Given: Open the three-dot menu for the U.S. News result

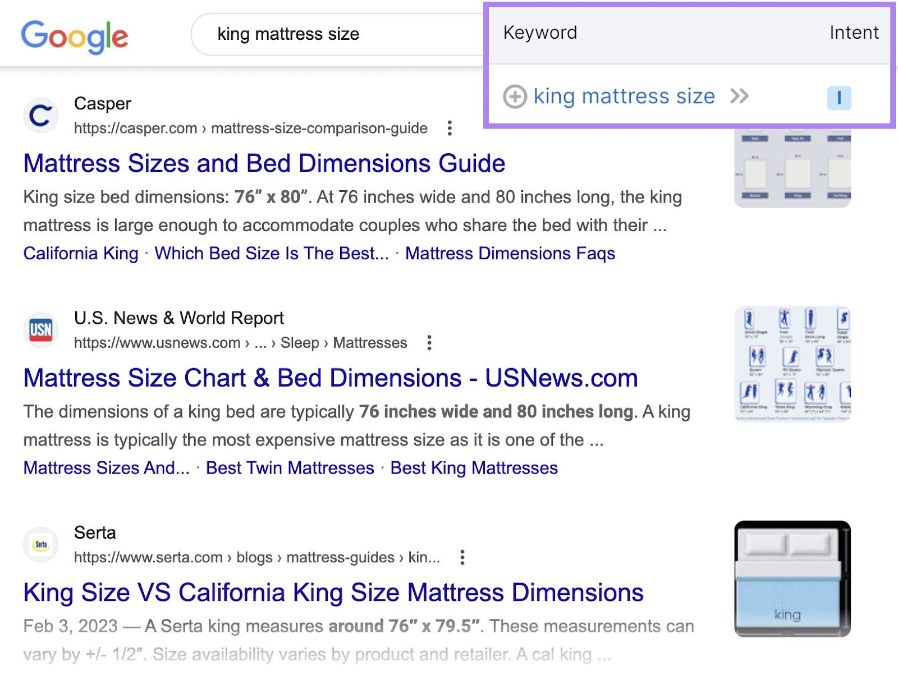Looking at the screenshot, I should click(x=429, y=343).
